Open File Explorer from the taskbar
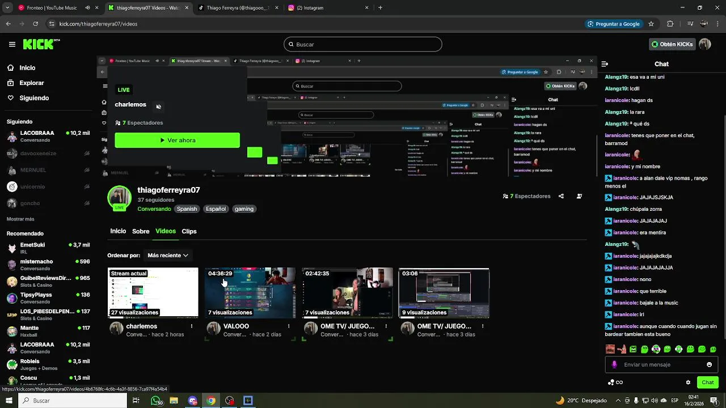This screenshot has width=726, height=408. (x=174, y=401)
